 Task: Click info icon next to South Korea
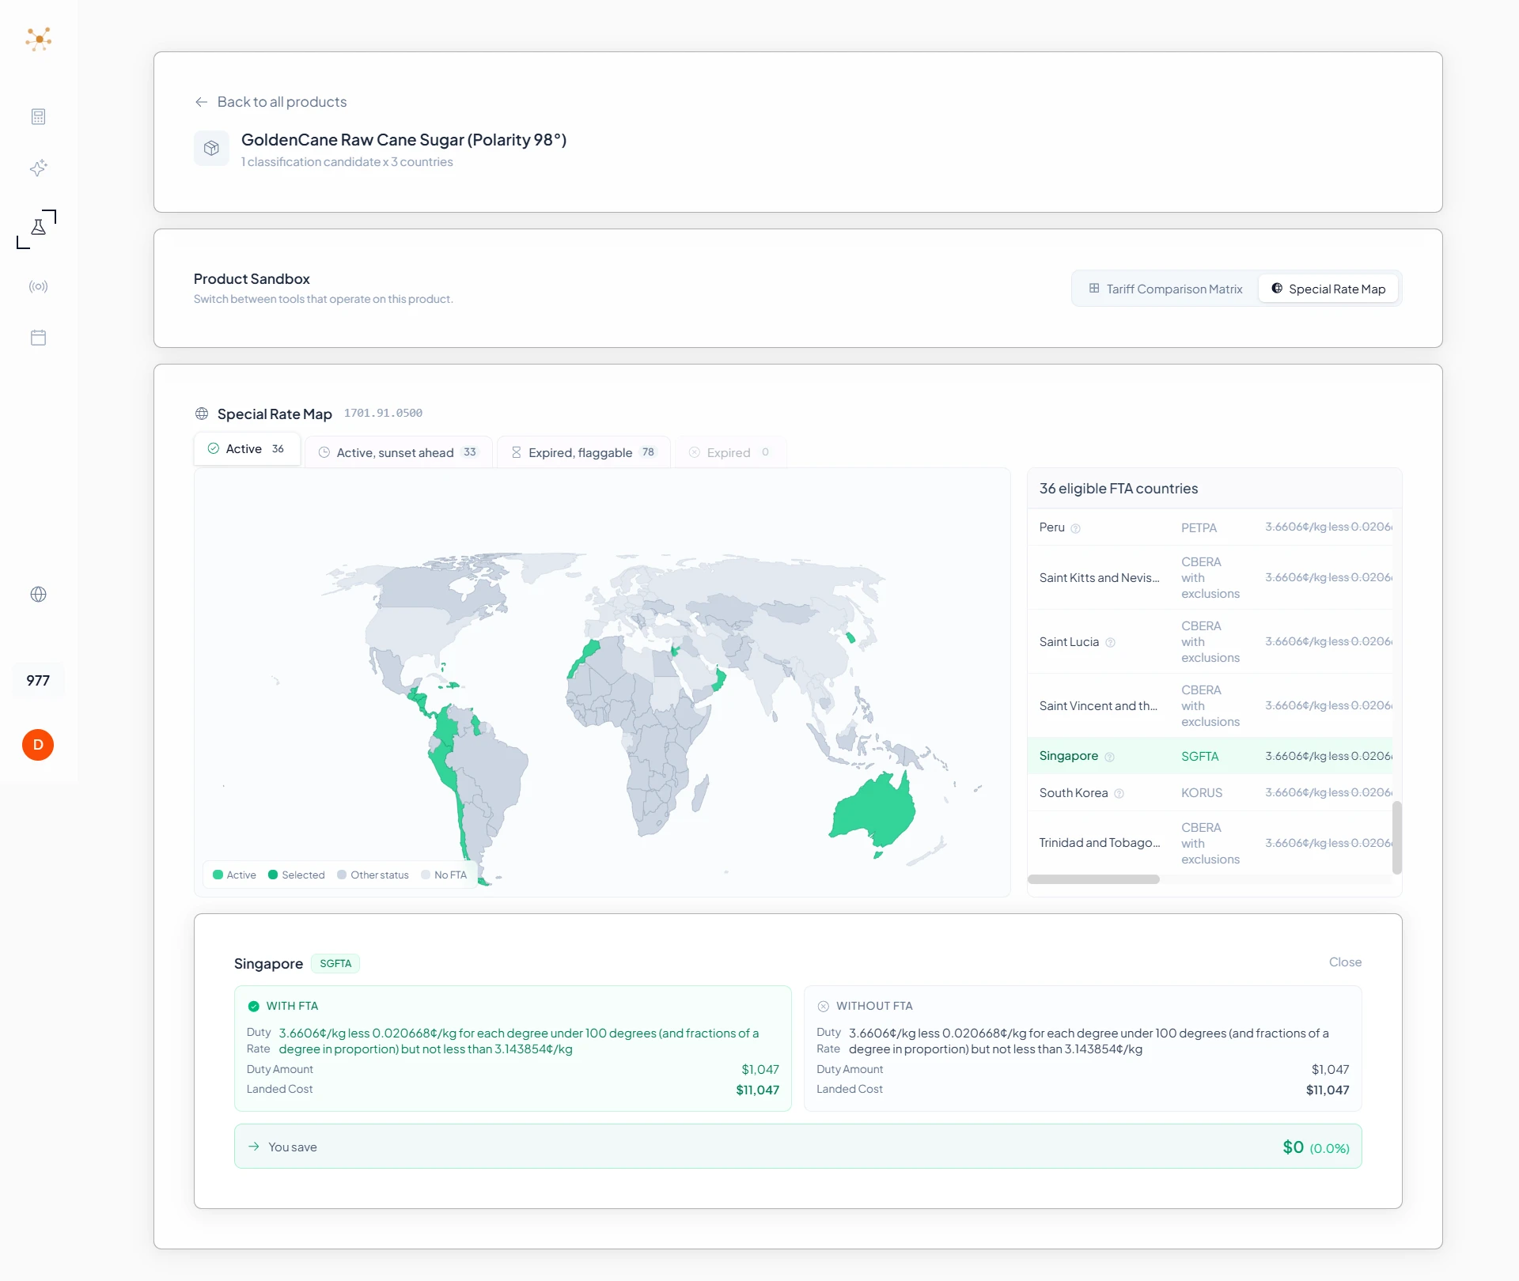(1119, 793)
